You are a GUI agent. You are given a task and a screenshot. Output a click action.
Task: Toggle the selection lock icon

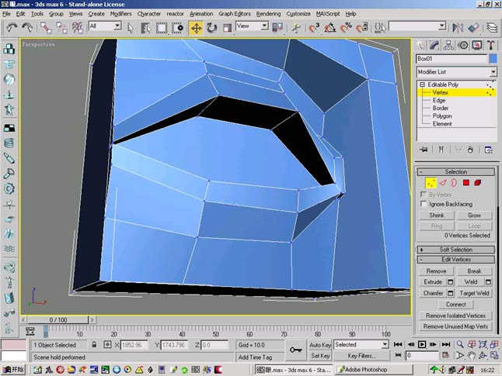(x=94, y=345)
